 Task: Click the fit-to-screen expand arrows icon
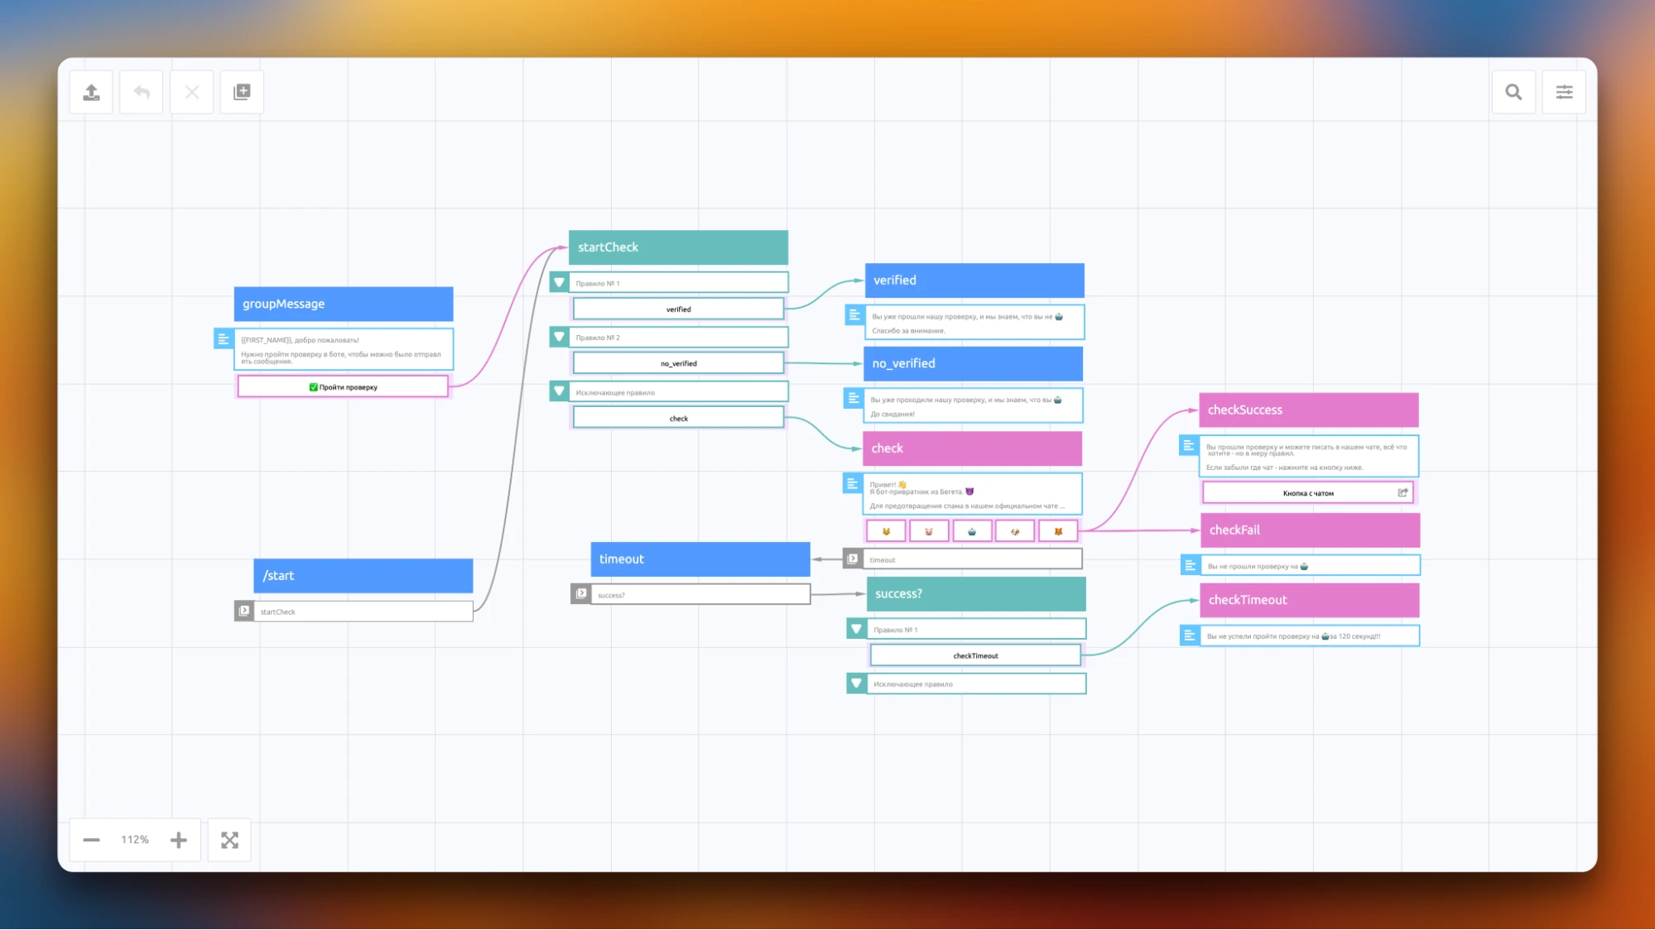click(x=229, y=840)
